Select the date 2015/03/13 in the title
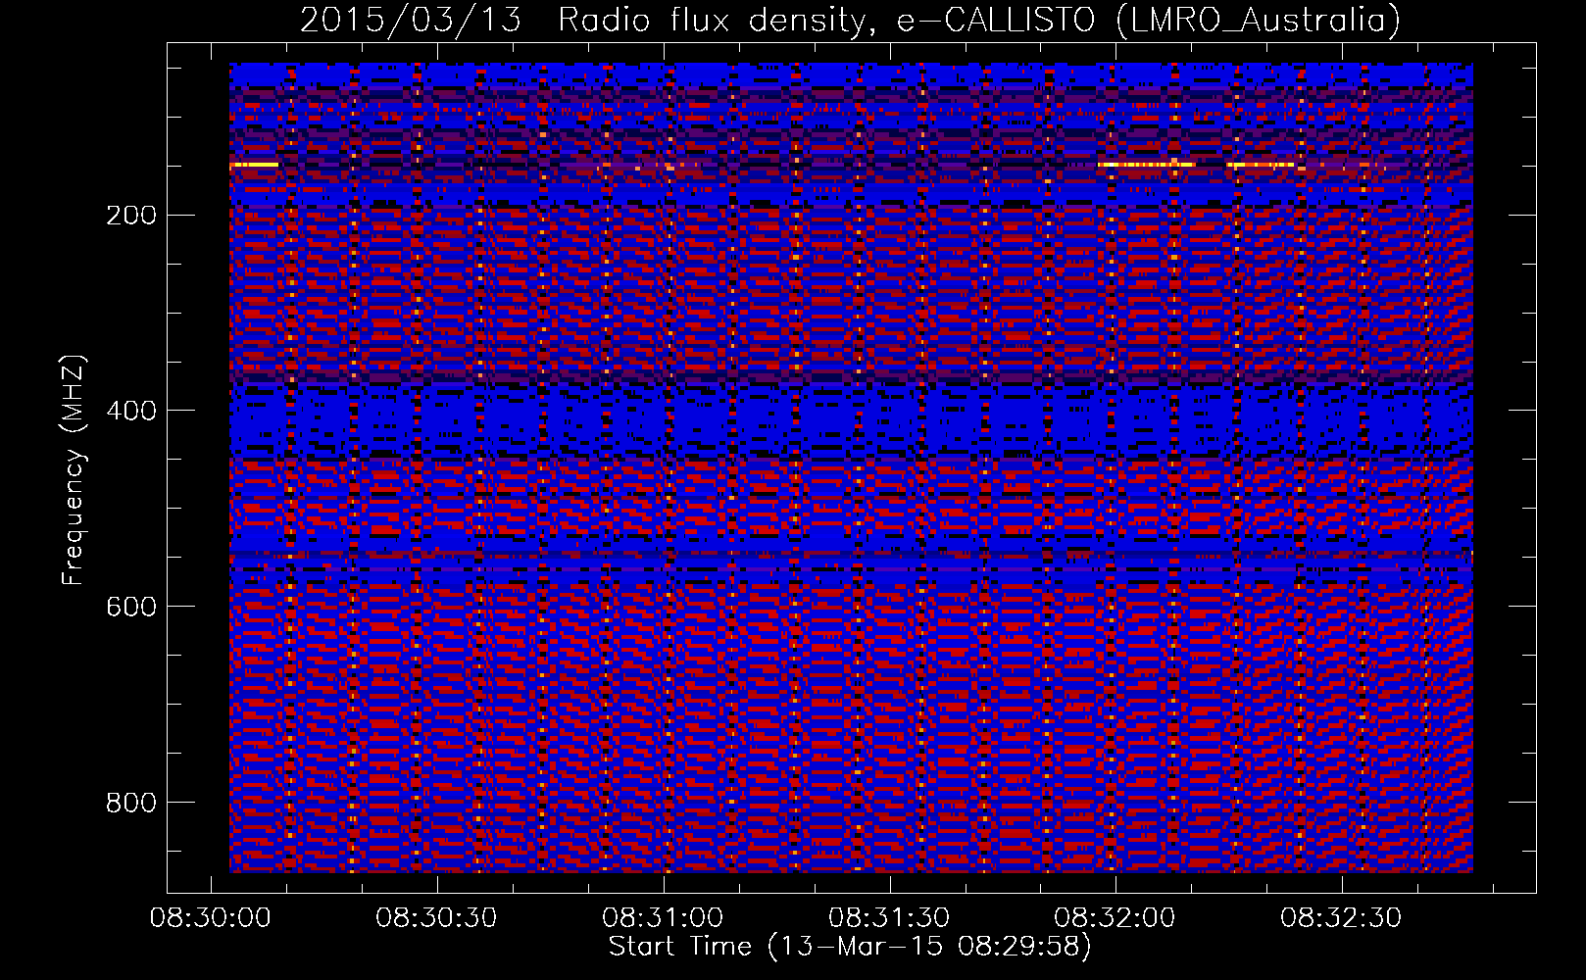 pos(410,20)
